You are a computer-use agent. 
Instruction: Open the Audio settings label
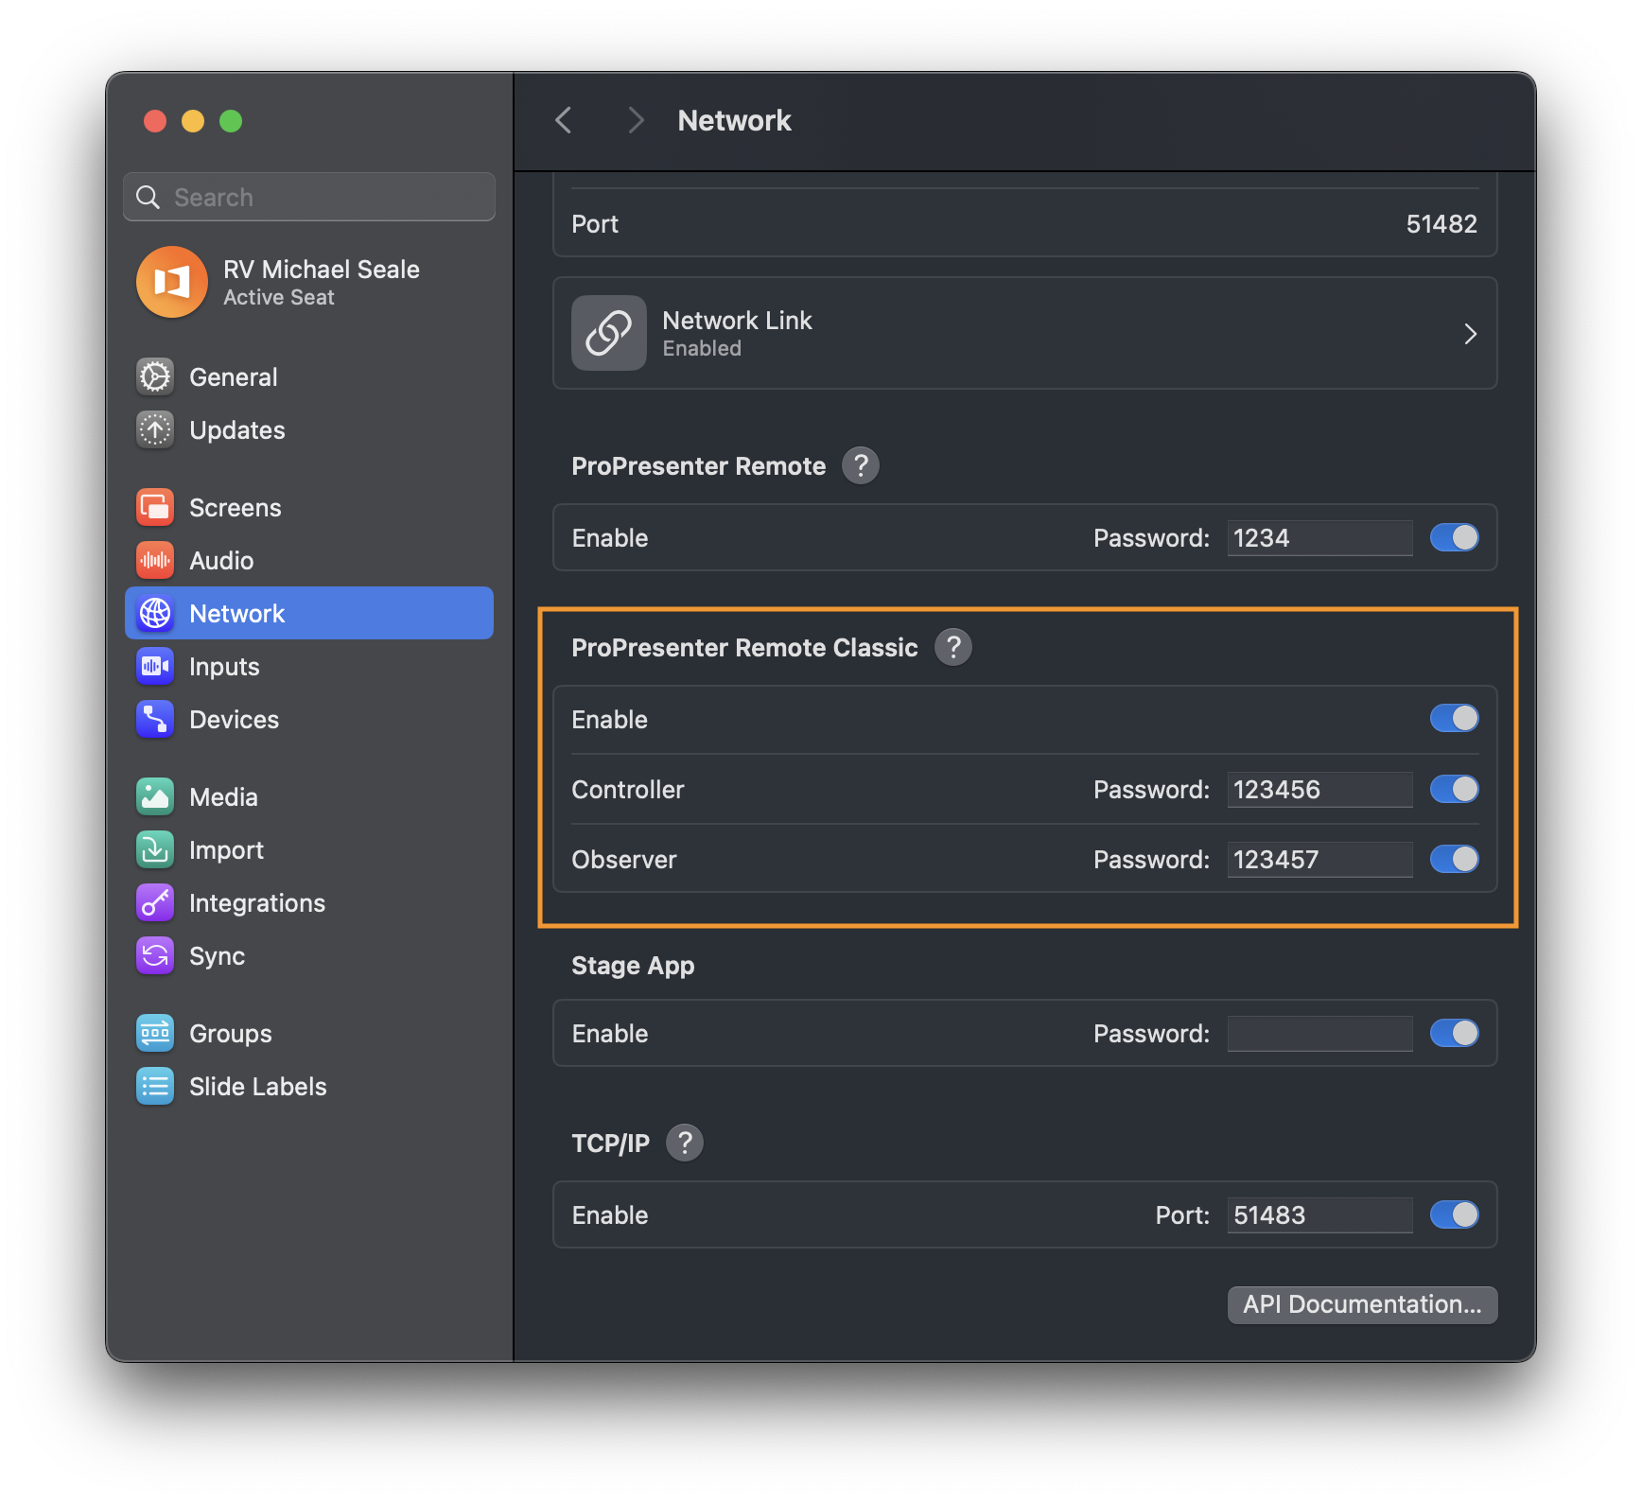pos(221,560)
